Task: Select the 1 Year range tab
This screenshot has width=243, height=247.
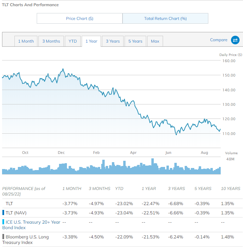Action: (x=91, y=41)
